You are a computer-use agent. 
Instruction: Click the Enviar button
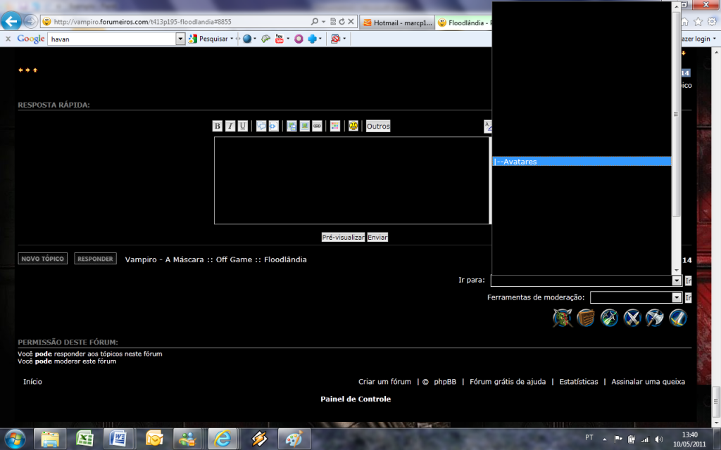click(x=377, y=238)
